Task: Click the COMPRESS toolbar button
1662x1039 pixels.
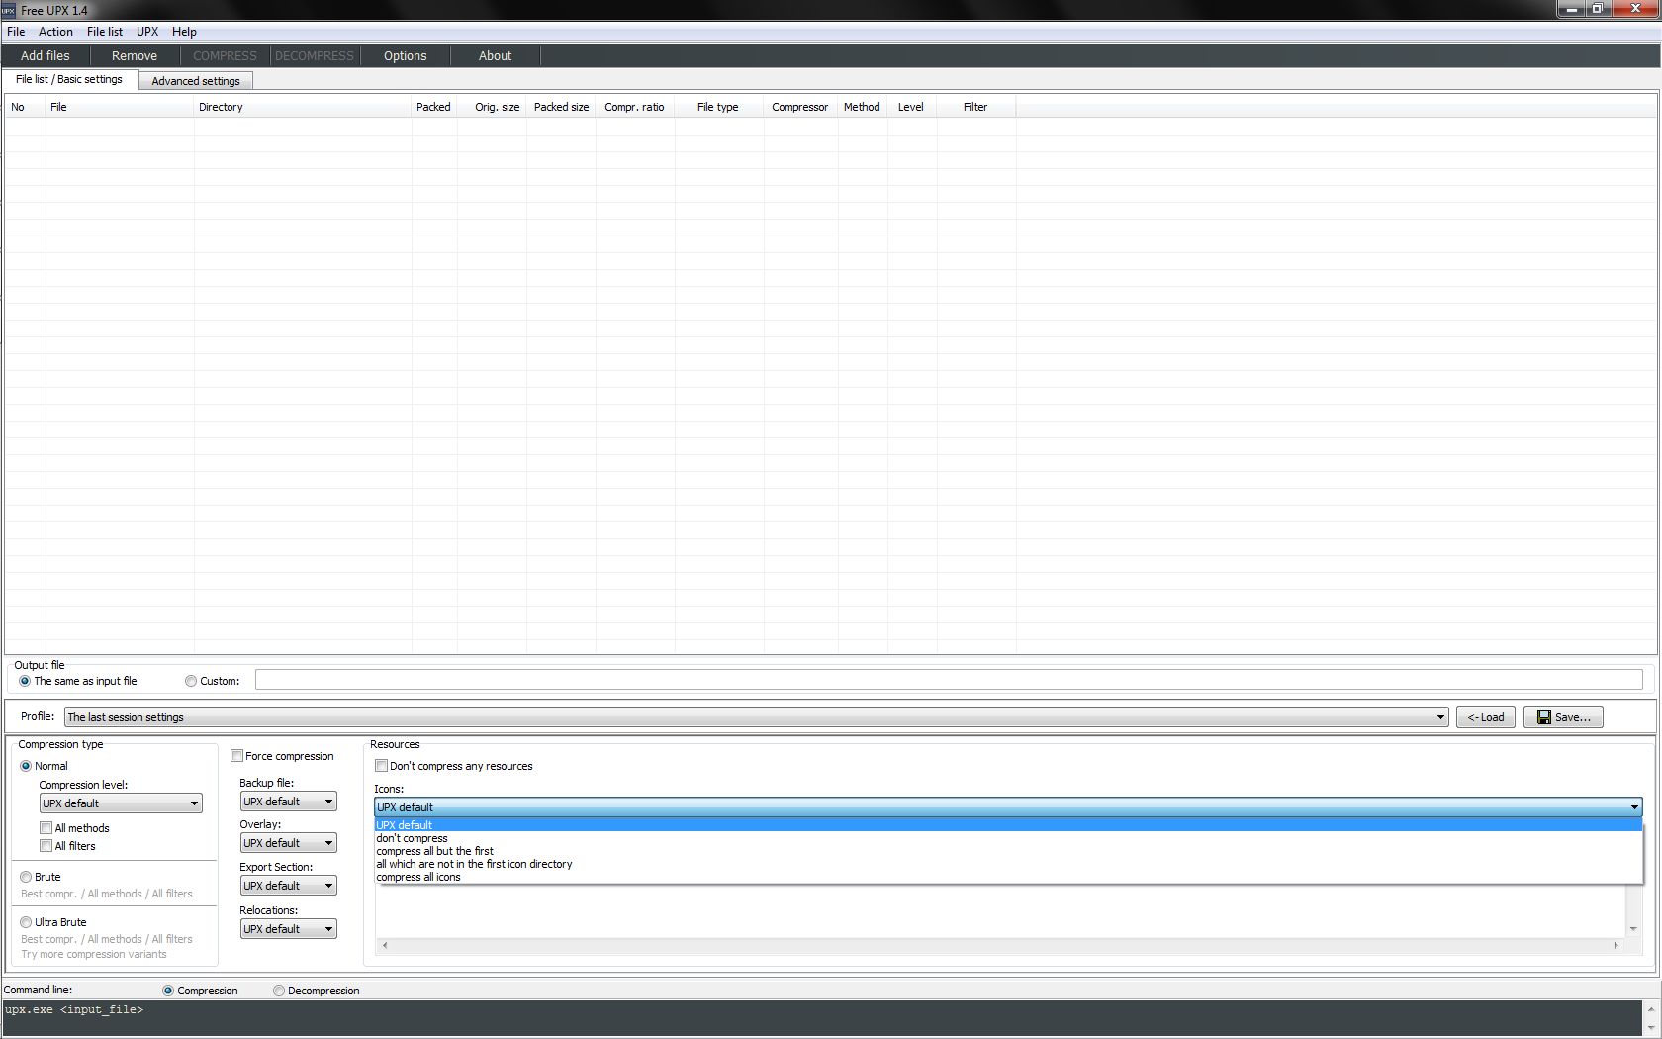Action: 225,56
